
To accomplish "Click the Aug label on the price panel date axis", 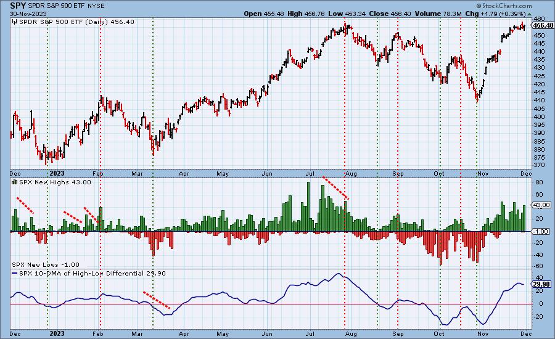I will tap(351, 174).
